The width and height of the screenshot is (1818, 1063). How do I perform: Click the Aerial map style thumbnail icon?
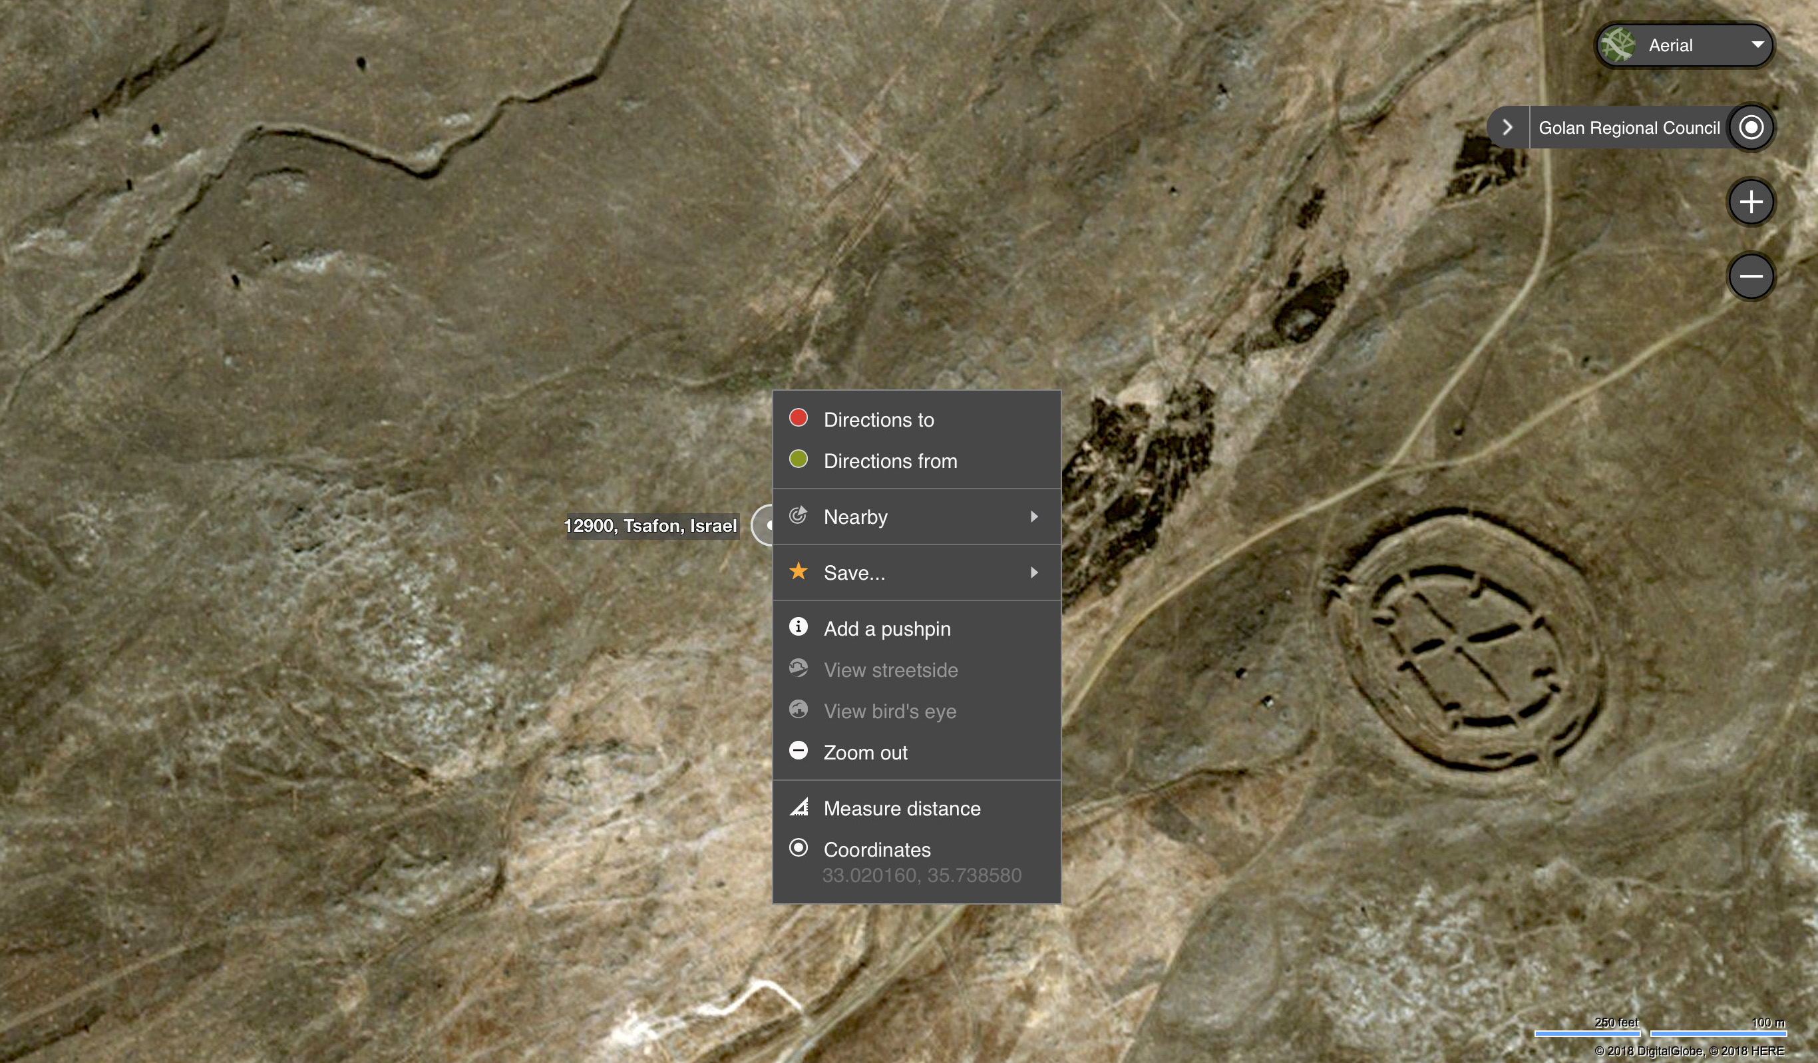tap(1618, 45)
